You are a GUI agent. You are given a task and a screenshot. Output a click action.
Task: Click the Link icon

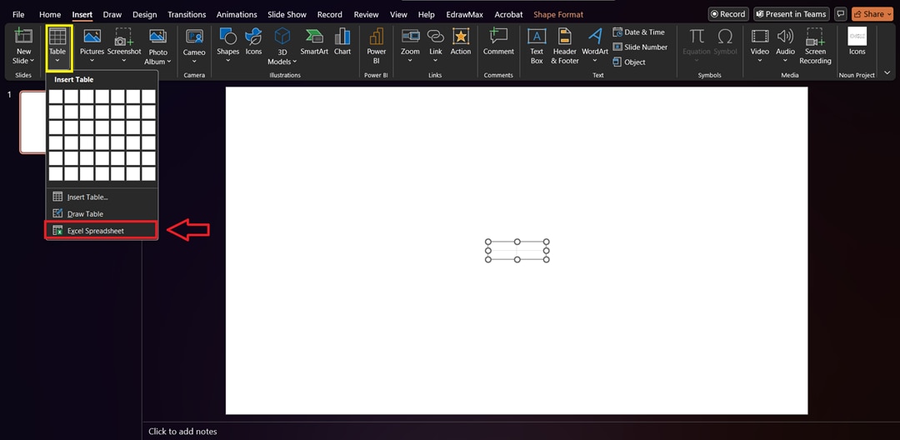(436, 36)
